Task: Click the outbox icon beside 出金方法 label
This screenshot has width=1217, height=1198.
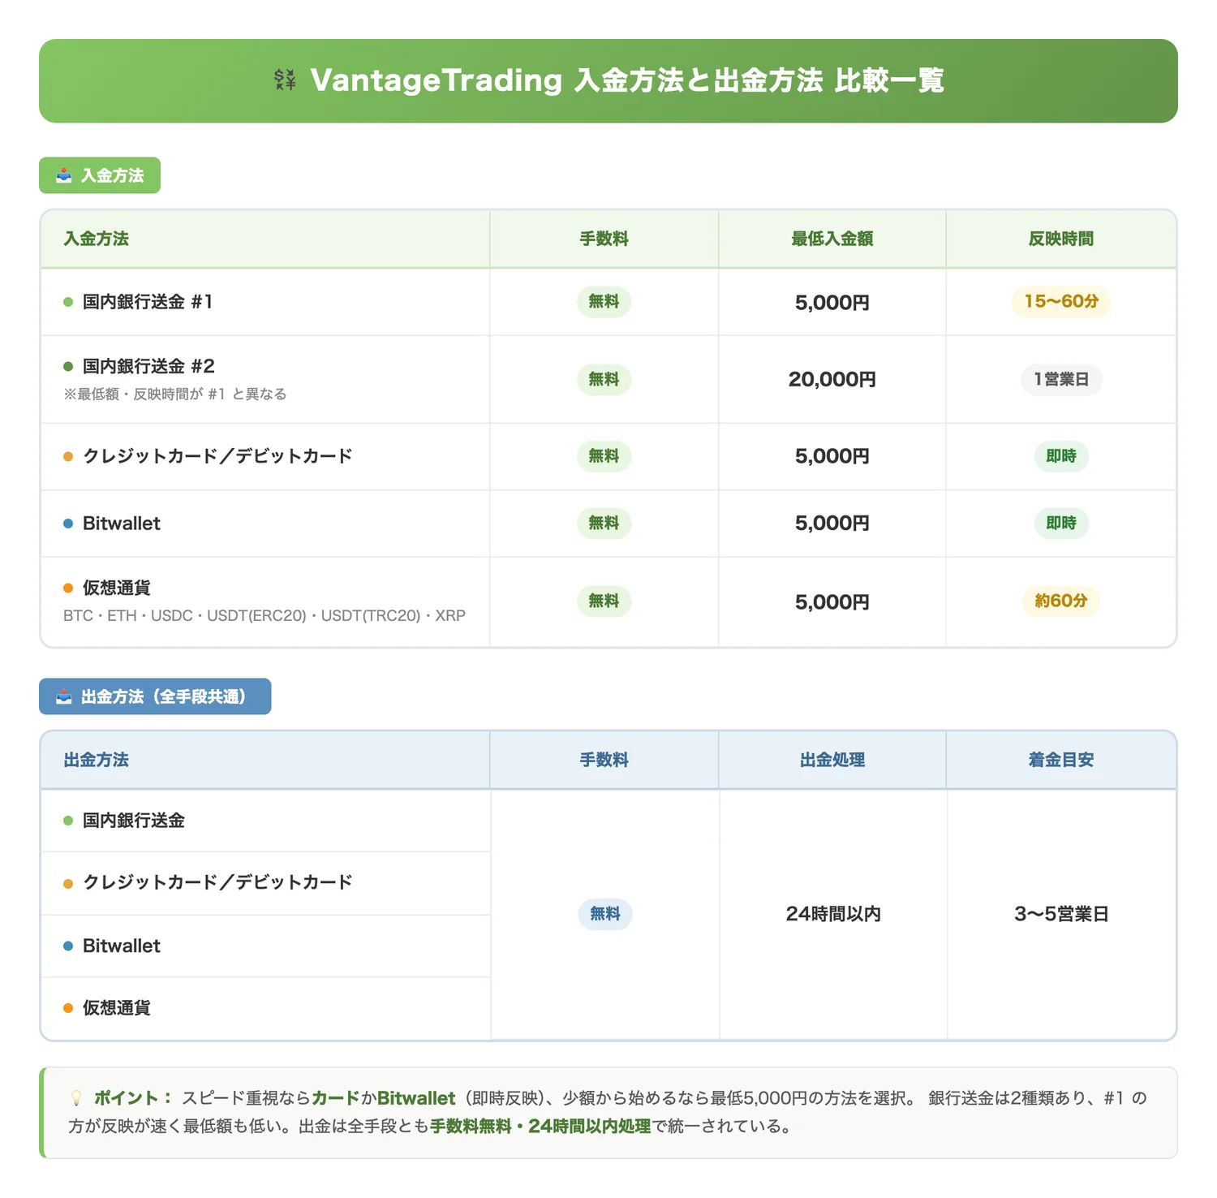Action: coord(64,696)
